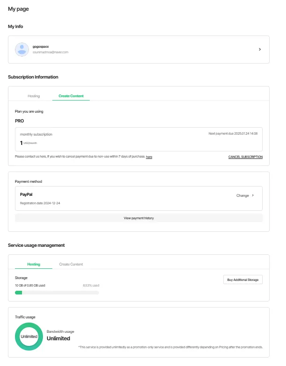Click the PRO plan name

click(20, 121)
